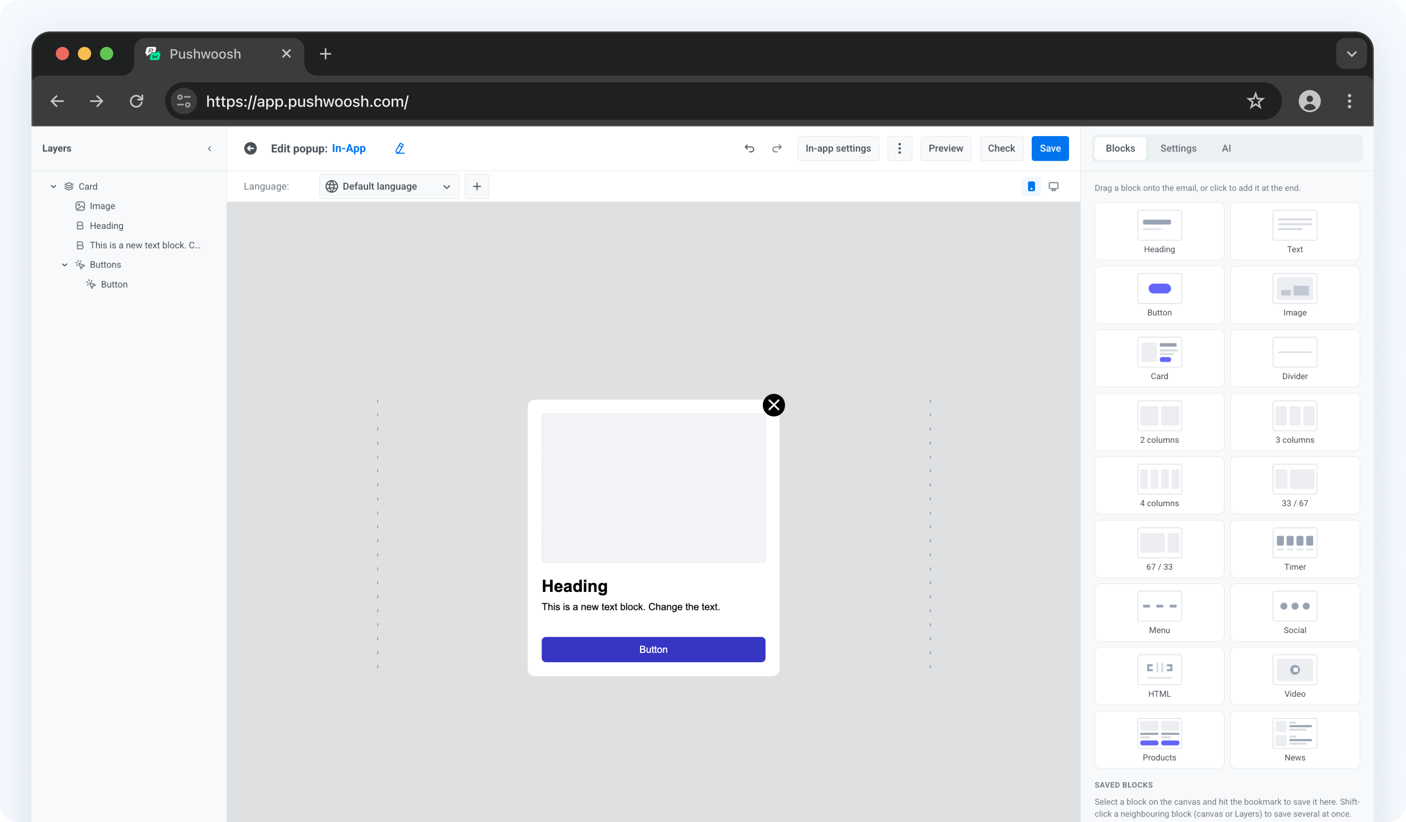Add the 33 / 67 column block
Viewport: 1406px width, 822px height.
pyautogui.click(x=1295, y=486)
